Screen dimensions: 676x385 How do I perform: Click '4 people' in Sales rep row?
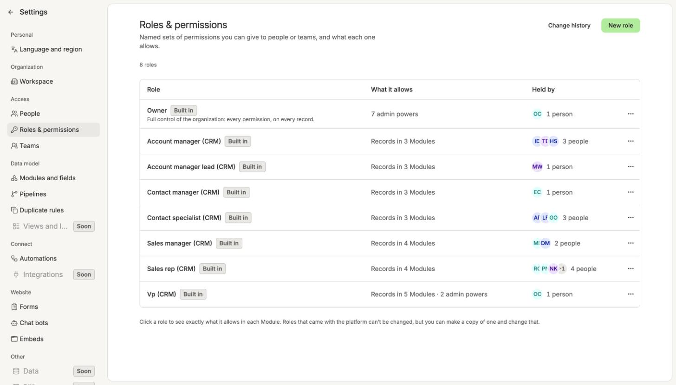tap(583, 268)
